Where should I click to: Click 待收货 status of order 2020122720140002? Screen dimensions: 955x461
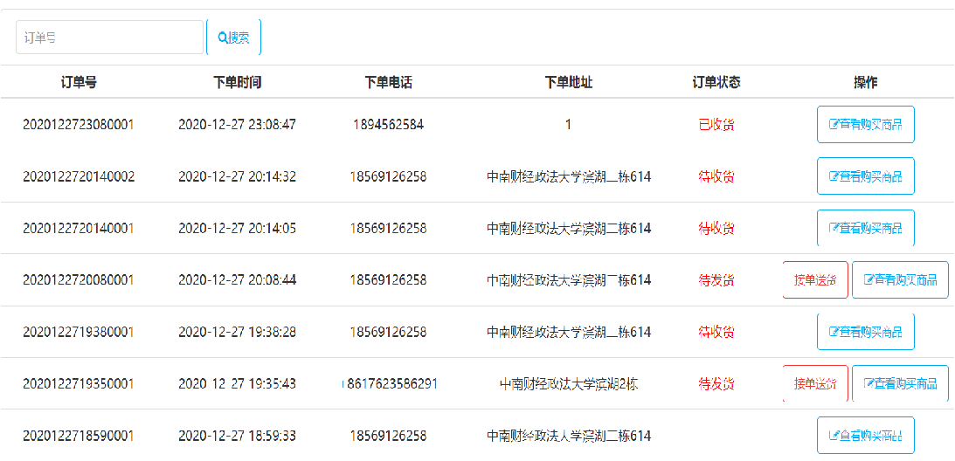716,176
